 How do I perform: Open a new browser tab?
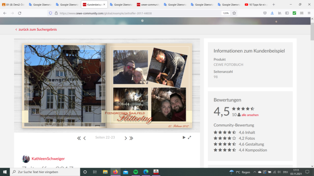(274, 5)
